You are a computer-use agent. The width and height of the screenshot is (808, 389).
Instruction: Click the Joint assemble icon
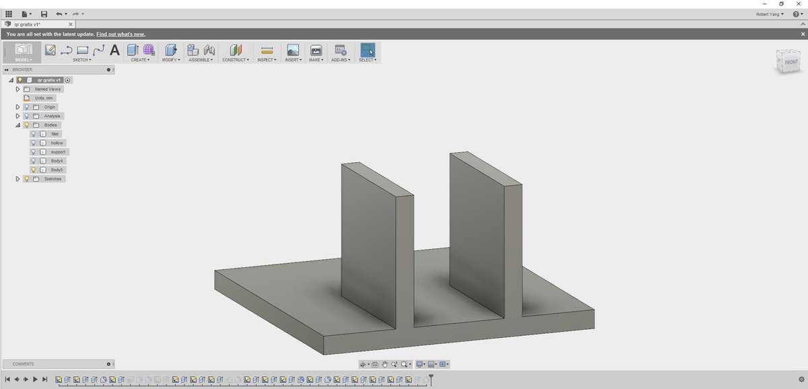coord(209,50)
